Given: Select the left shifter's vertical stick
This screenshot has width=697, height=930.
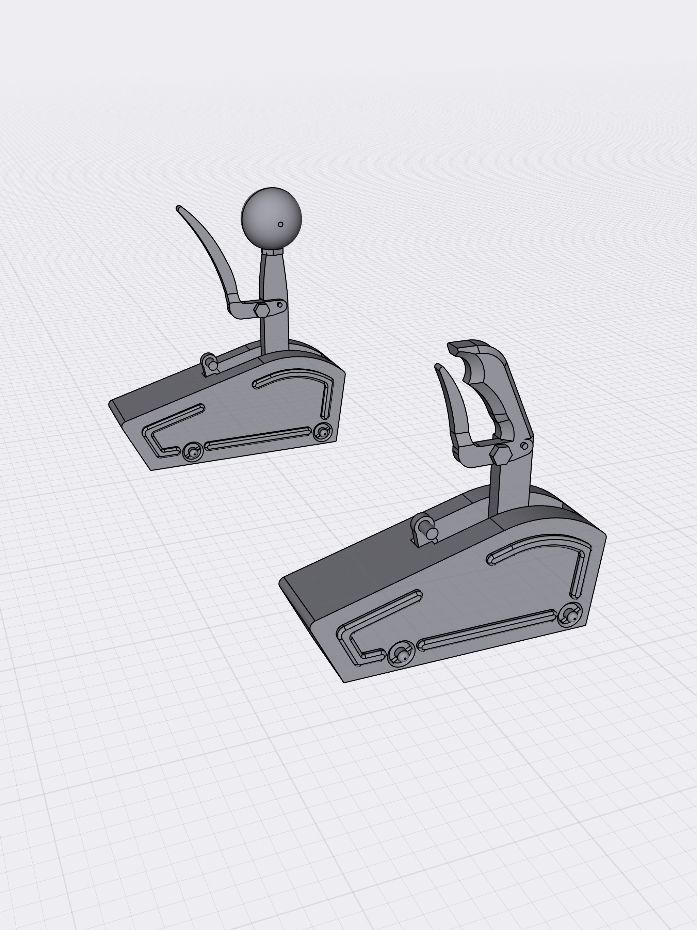Looking at the screenshot, I should (274, 277).
